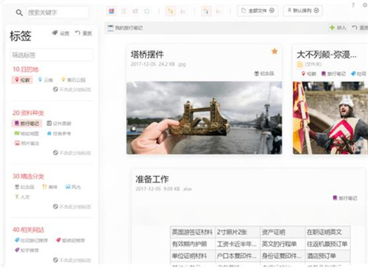Toggle the 证件票据 tag

tap(59, 124)
